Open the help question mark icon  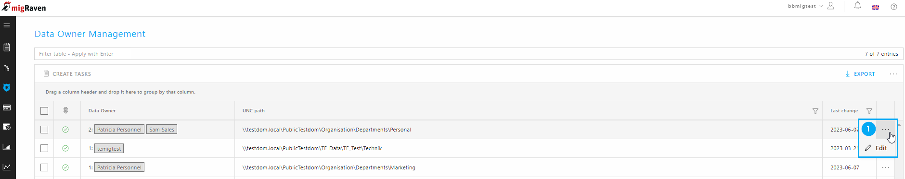pos(894,7)
